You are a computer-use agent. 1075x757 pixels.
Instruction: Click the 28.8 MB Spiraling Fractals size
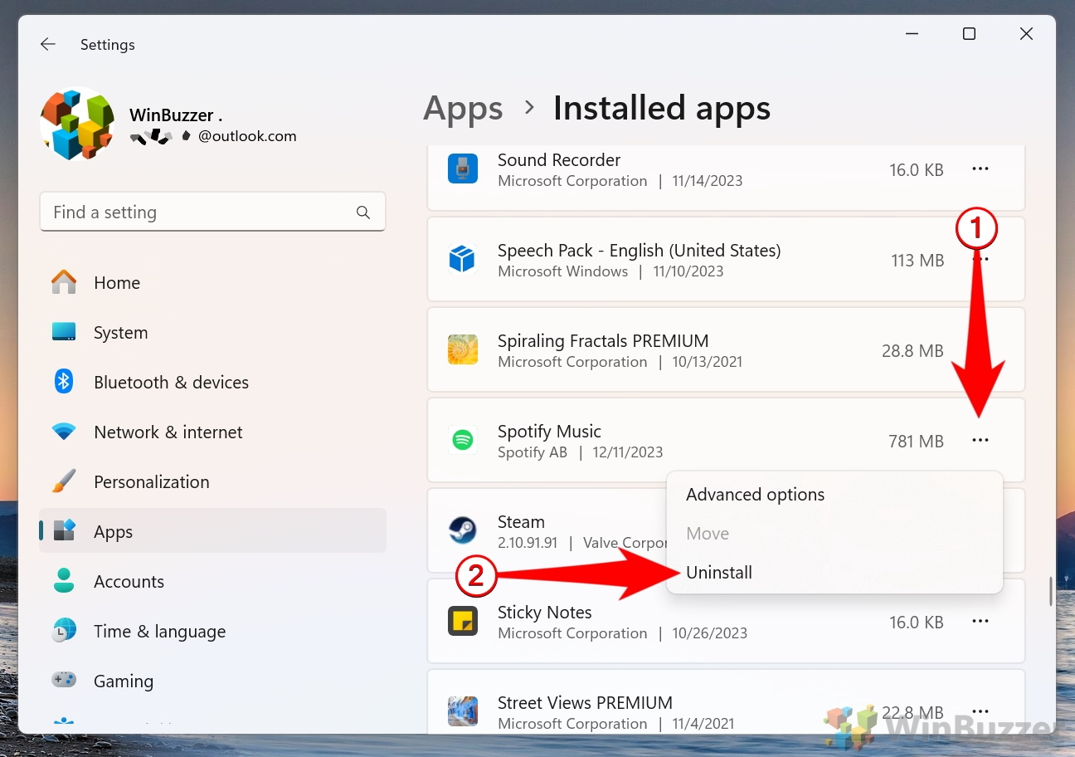(x=912, y=351)
